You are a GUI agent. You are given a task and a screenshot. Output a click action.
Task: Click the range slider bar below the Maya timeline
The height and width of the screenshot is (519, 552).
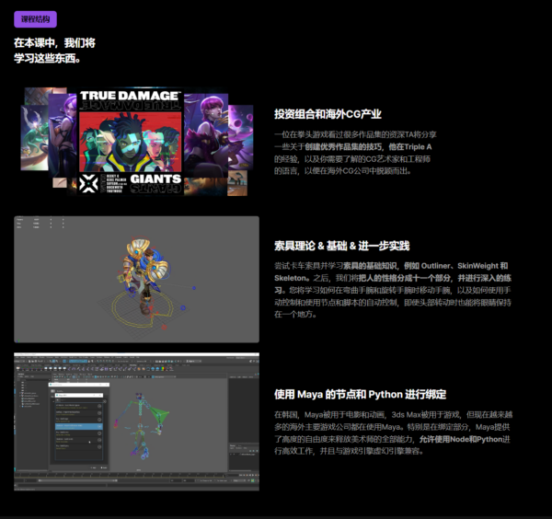[78, 480]
